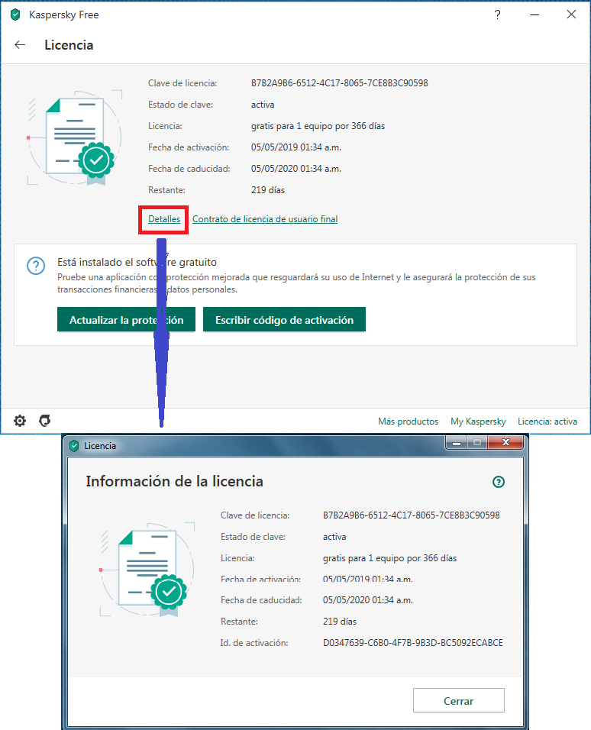Open the Detalles link
This screenshot has height=730, width=591.
pyautogui.click(x=164, y=219)
